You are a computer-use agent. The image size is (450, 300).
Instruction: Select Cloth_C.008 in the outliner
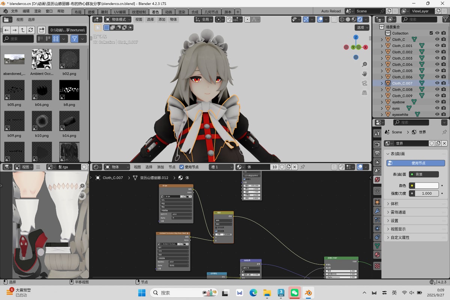tap(402, 90)
